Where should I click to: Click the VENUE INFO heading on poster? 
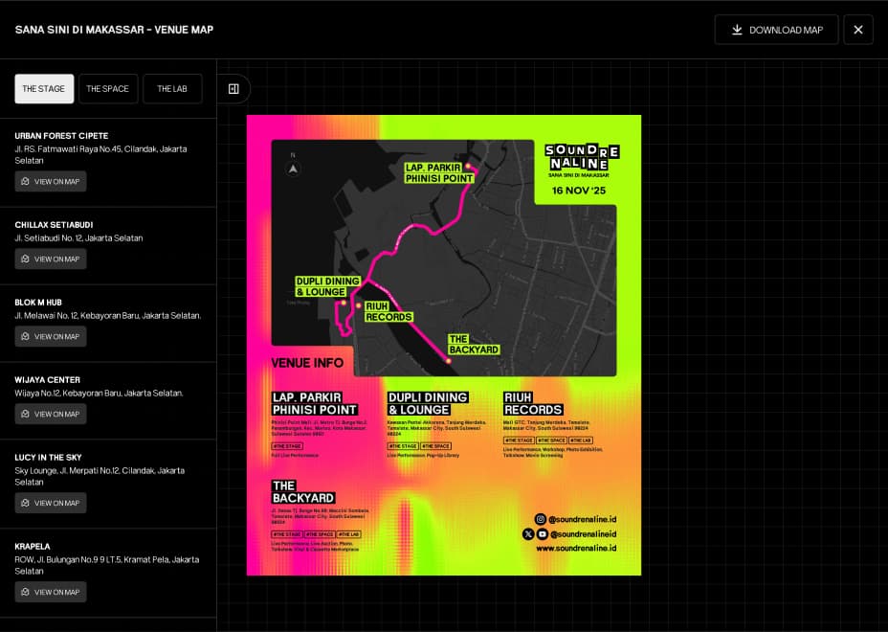point(307,363)
